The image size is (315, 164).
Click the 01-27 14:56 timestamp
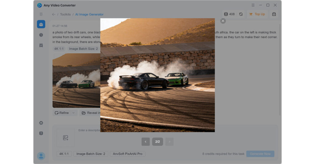pos(60,26)
